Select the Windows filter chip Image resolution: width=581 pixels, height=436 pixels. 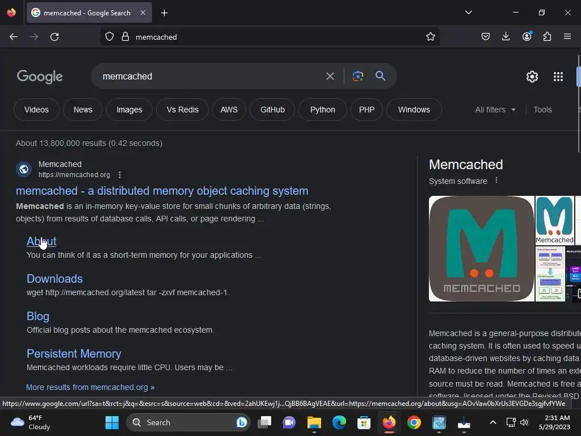tap(414, 110)
